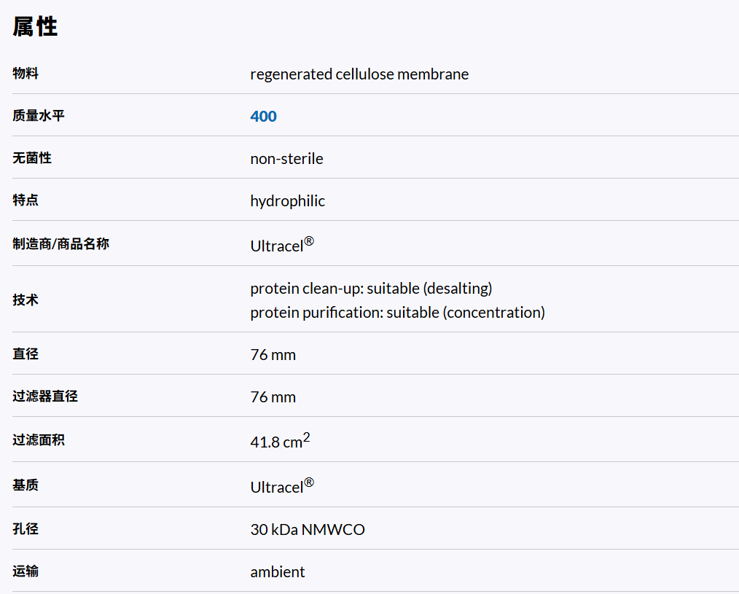Select the non-sterile value text
Viewport: 739px width, 594px height.
[x=286, y=159]
